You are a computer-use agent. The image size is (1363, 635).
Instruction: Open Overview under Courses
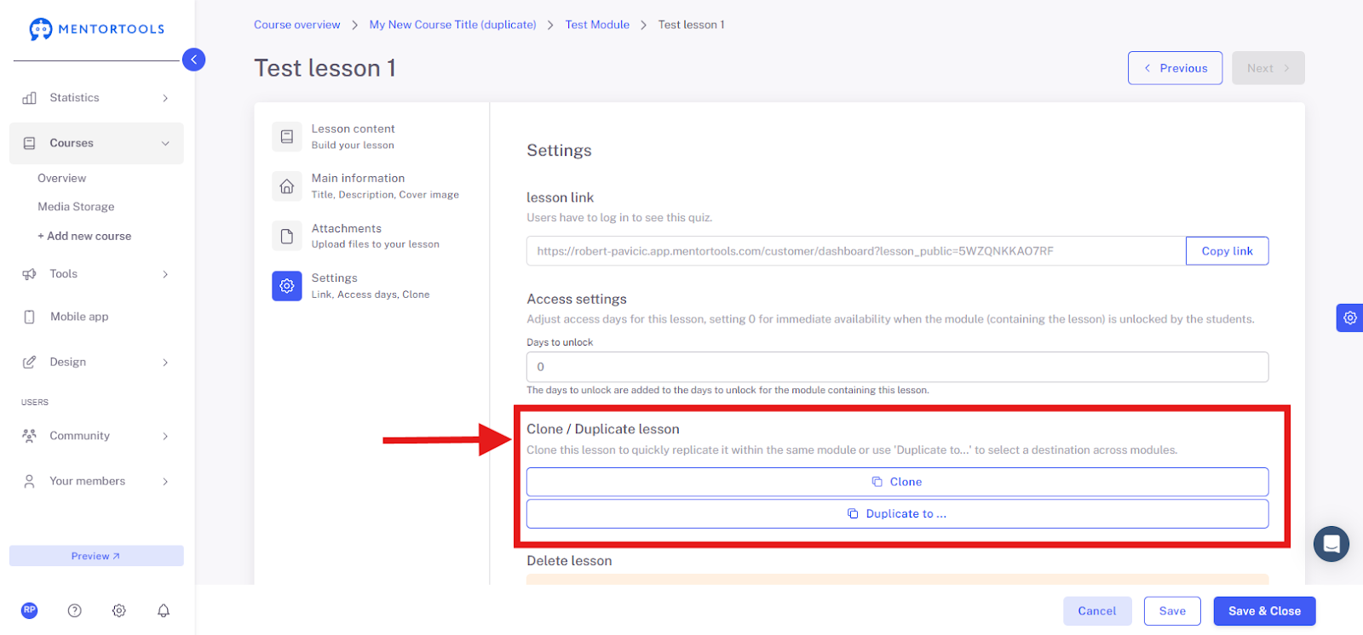[61, 178]
